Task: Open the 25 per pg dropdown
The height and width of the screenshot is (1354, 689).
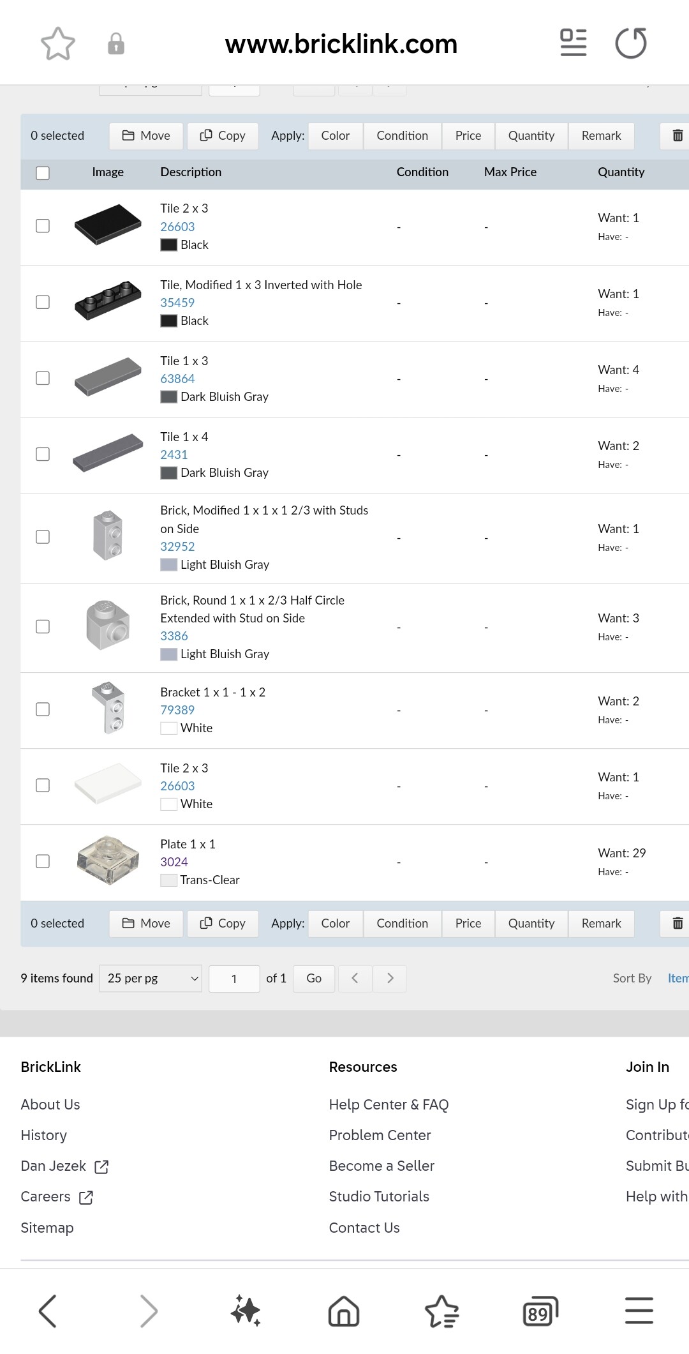Action: coord(151,978)
